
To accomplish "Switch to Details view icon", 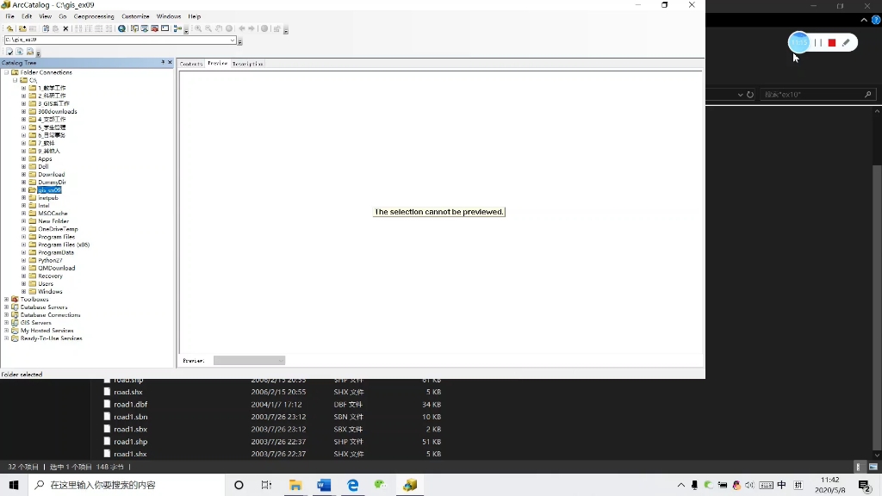I will (x=99, y=28).
